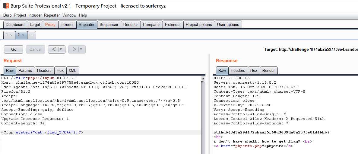Click the Server: openresty response header
The image size is (358, 154).
[245, 82]
